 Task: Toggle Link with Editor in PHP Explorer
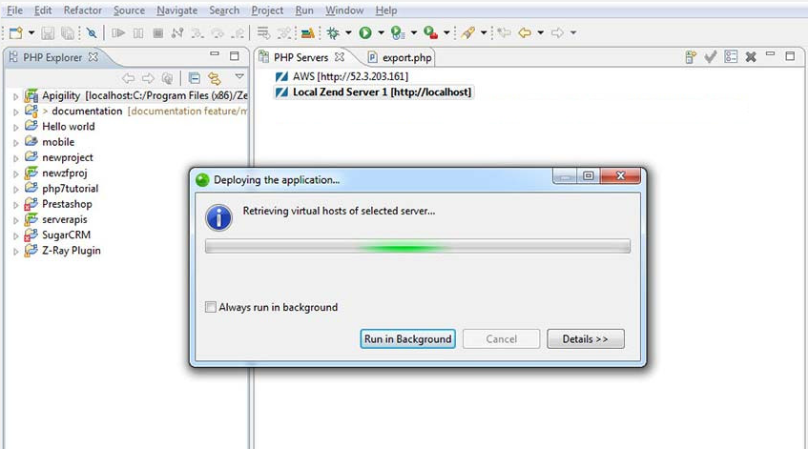point(215,78)
